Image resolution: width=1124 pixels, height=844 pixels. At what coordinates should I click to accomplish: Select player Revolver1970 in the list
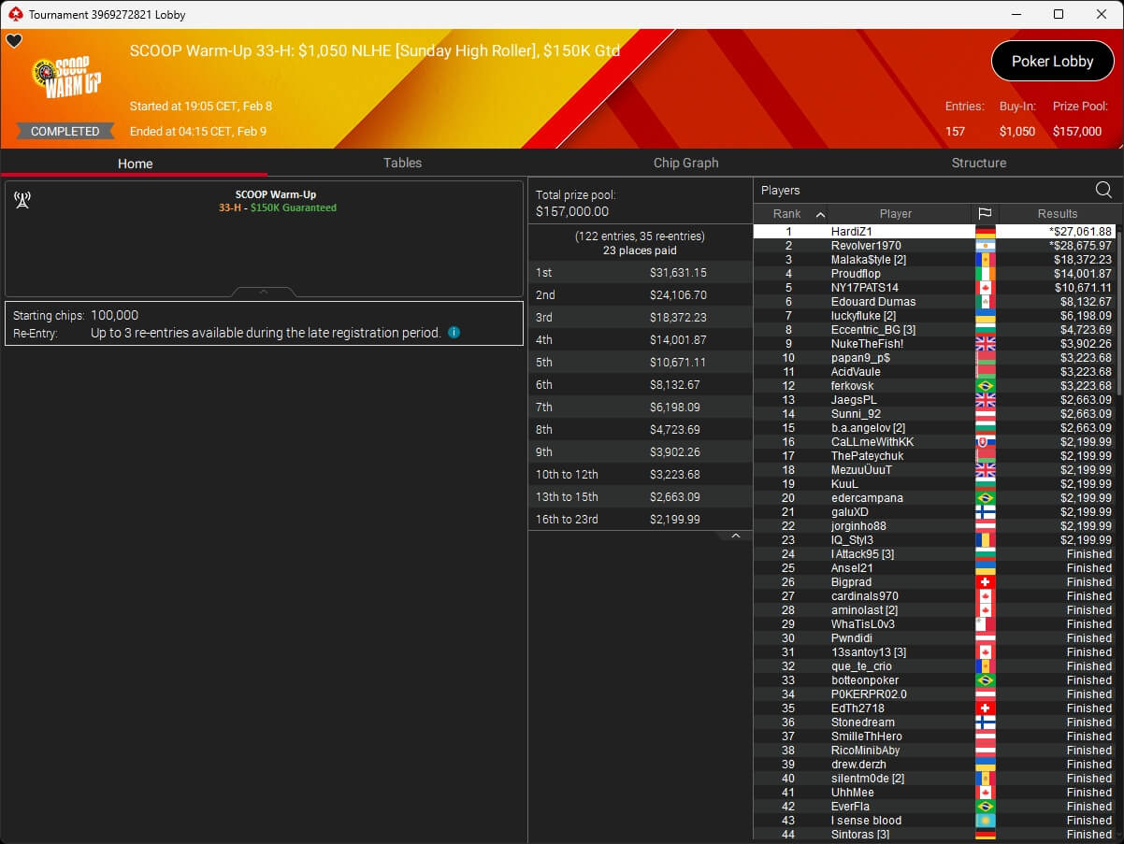click(867, 246)
